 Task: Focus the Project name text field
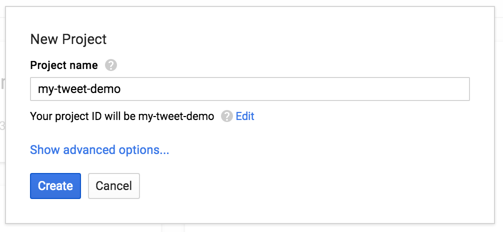click(x=250, y=89)
